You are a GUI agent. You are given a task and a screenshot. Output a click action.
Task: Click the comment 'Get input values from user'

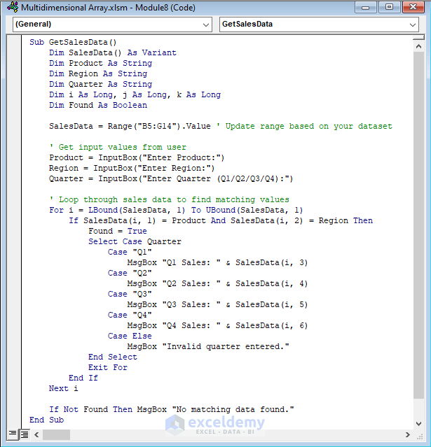coord(118,147)
